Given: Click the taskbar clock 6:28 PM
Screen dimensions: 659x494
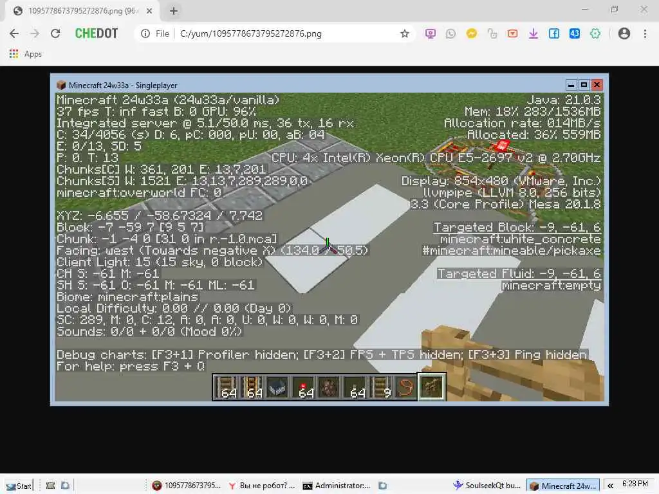Looking at the screenshot, I should point(635,484).
